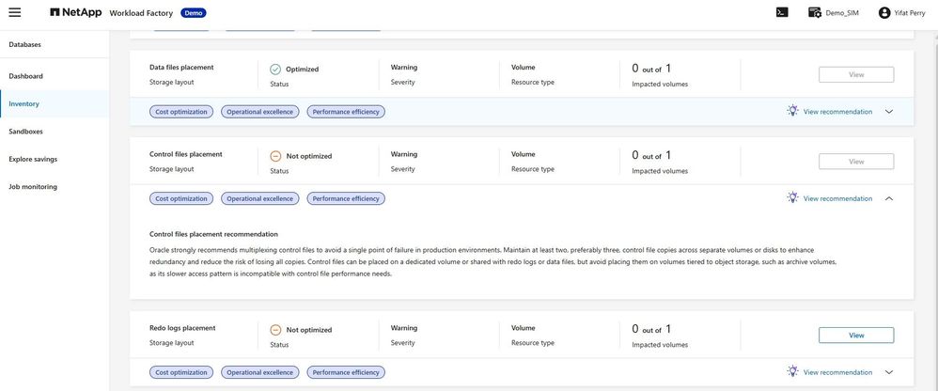Open Explore savings in sidebar
This screenshot has width=938, height=391.
[33, 159]
